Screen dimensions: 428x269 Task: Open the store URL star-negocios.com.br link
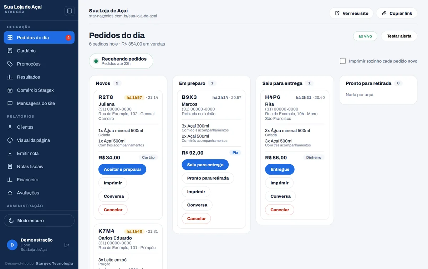[x=123, y=16]
